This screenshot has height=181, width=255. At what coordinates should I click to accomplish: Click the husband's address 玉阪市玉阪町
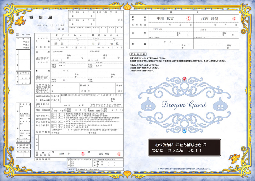[58, 51]
